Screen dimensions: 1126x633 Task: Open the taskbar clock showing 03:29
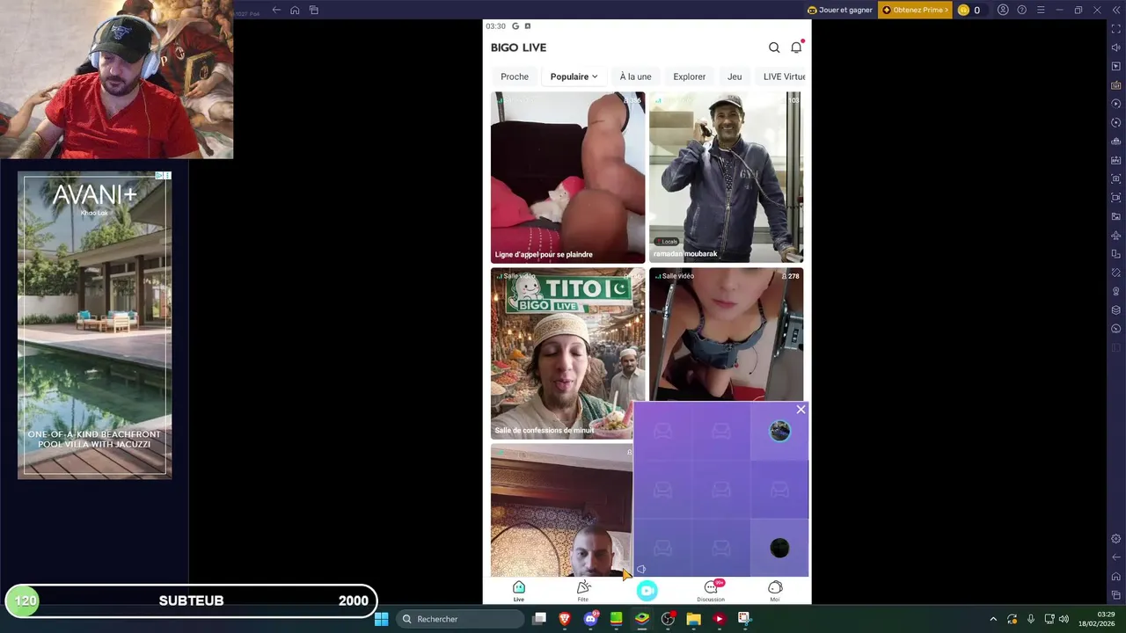(1097, 619)
